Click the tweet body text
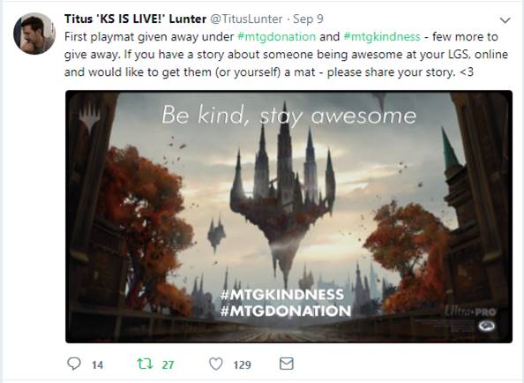The image size is (524, 383). (286, 54)
